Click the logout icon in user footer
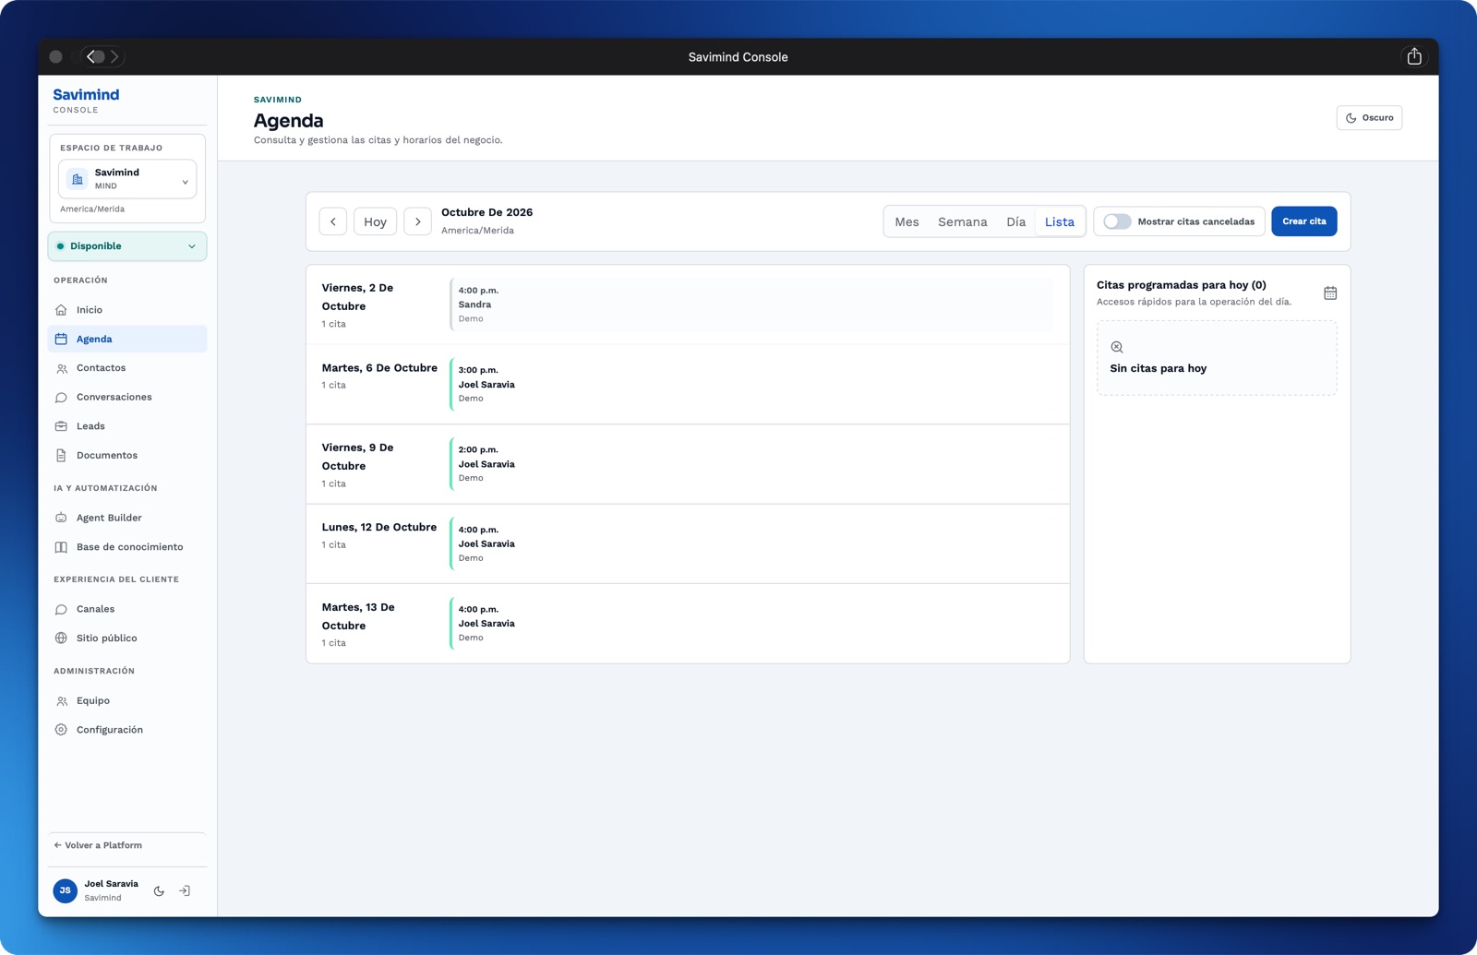Viewport: 1477px width, 955px height. [185, 891]
